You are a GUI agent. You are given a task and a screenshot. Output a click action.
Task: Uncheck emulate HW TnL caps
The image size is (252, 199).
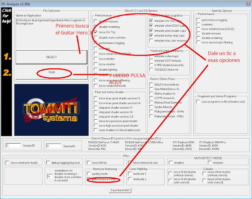151,21
